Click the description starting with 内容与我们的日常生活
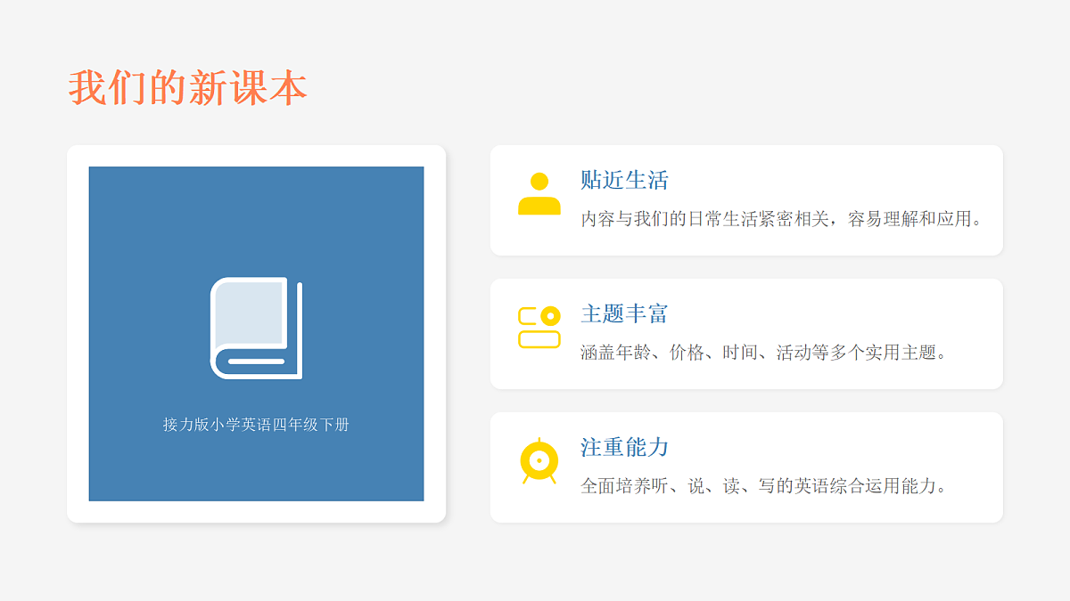This screenshot has width=1070, height=601. [781, 219]
